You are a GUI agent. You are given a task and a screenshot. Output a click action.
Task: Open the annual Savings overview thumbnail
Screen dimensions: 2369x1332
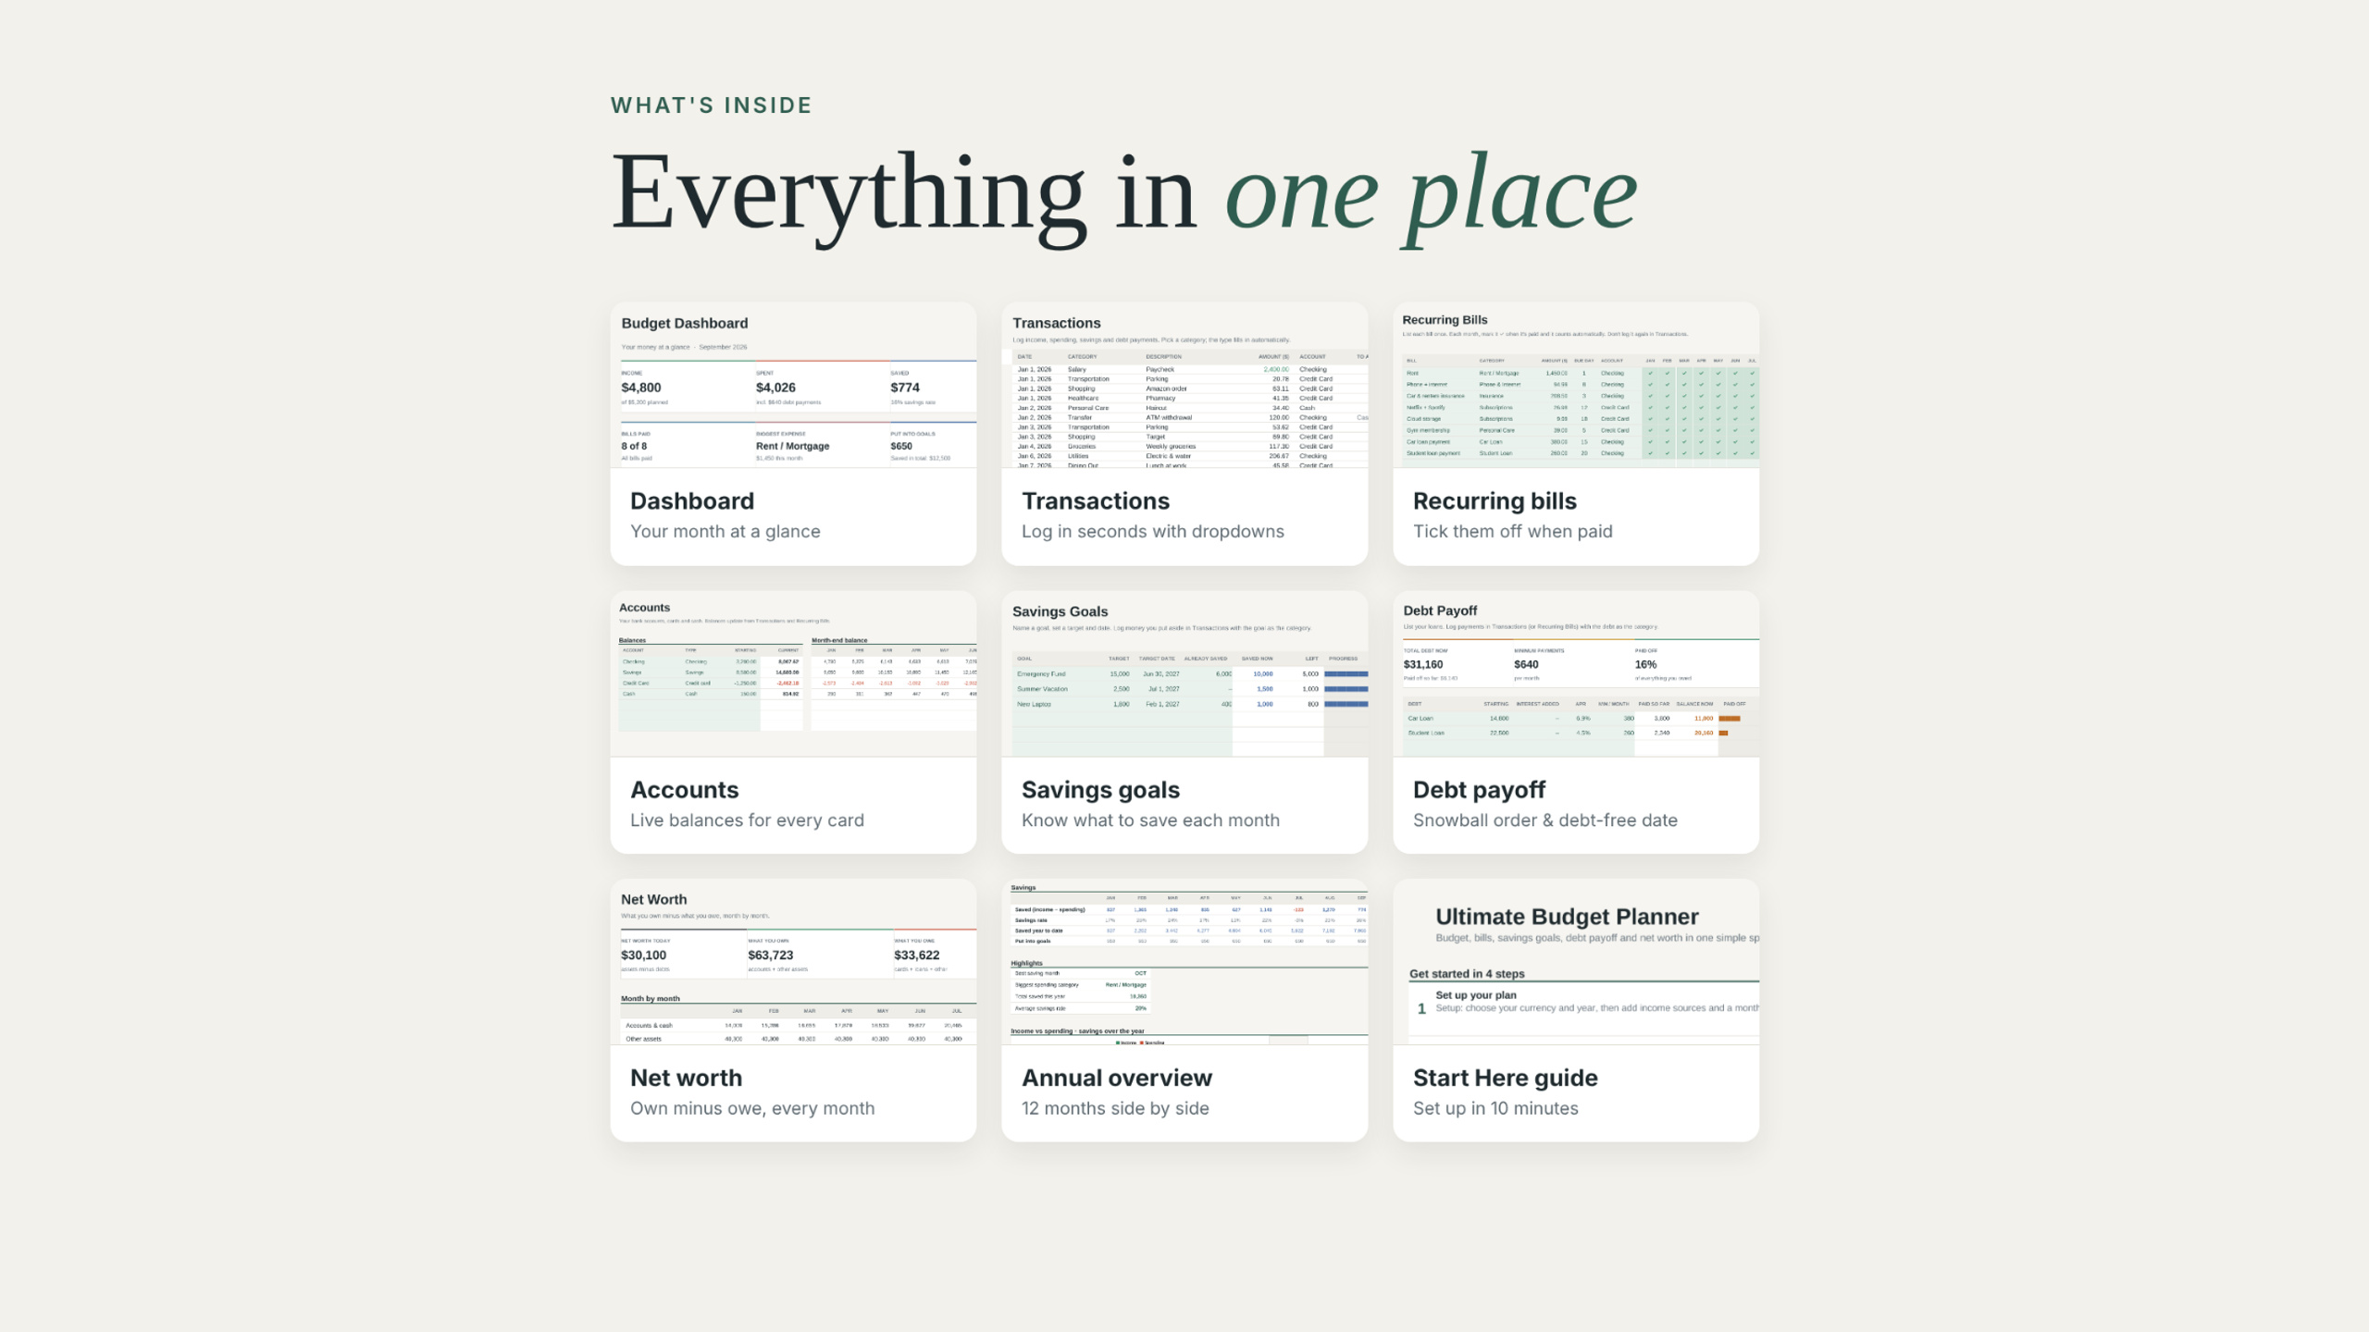click(1184, 962)
